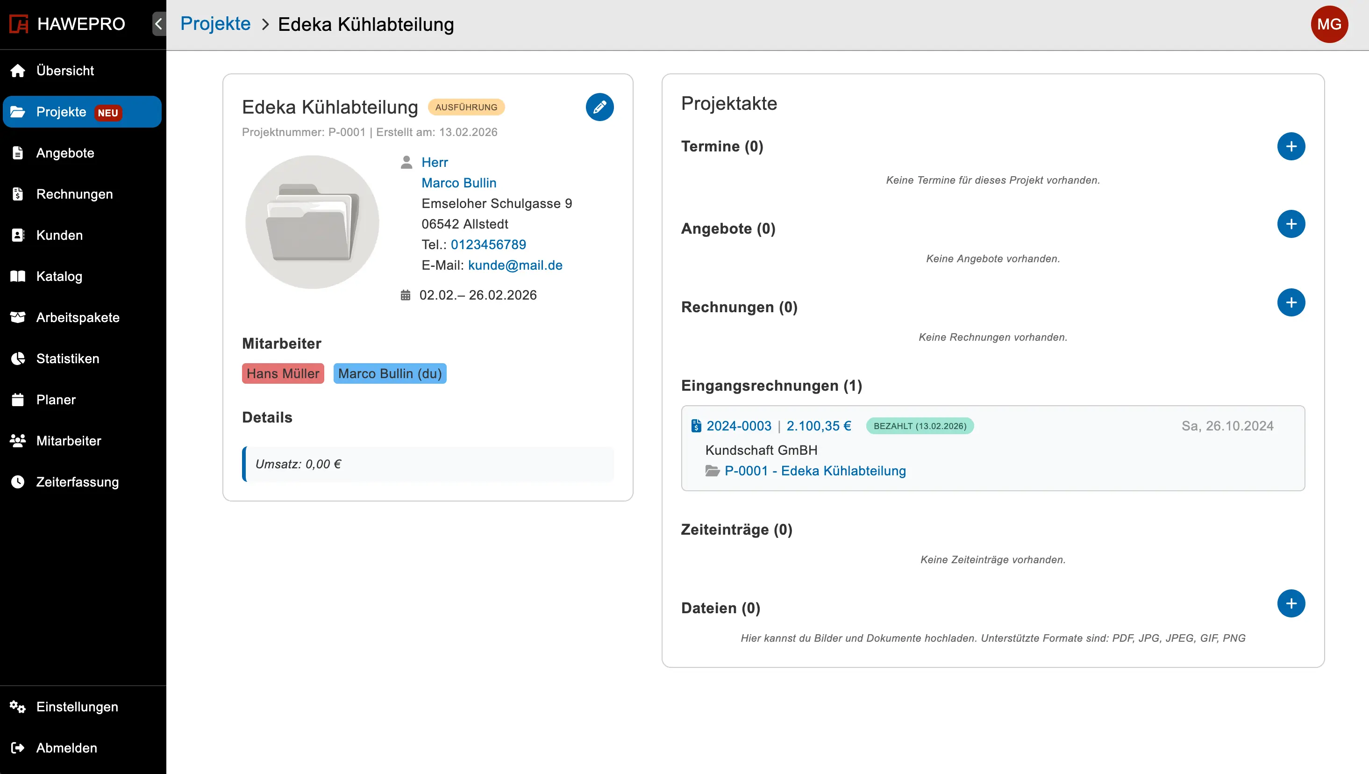Add a new Rechnung with the plus button
This screenshot has width=1369, height=774.
tap(1291, 302)
